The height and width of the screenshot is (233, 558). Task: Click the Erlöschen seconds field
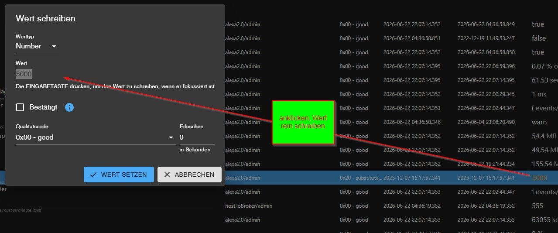tap(197, 137)
